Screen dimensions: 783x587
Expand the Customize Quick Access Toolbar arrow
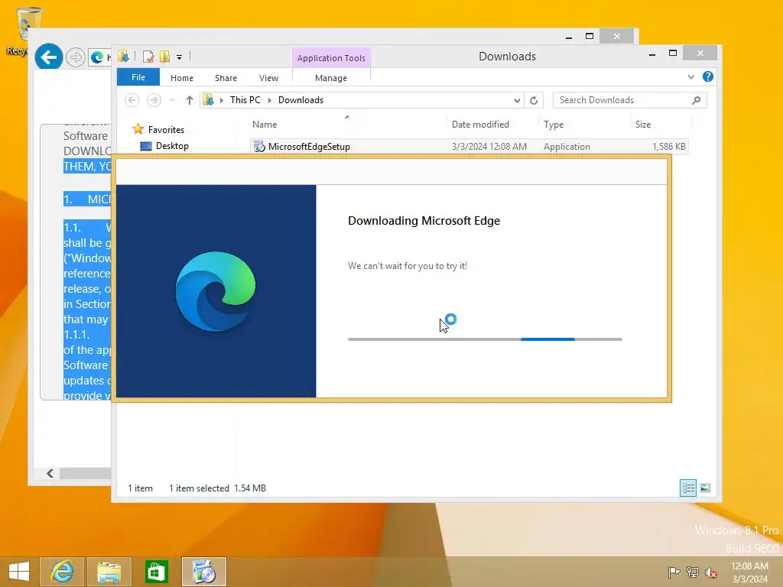coord(179,57)
